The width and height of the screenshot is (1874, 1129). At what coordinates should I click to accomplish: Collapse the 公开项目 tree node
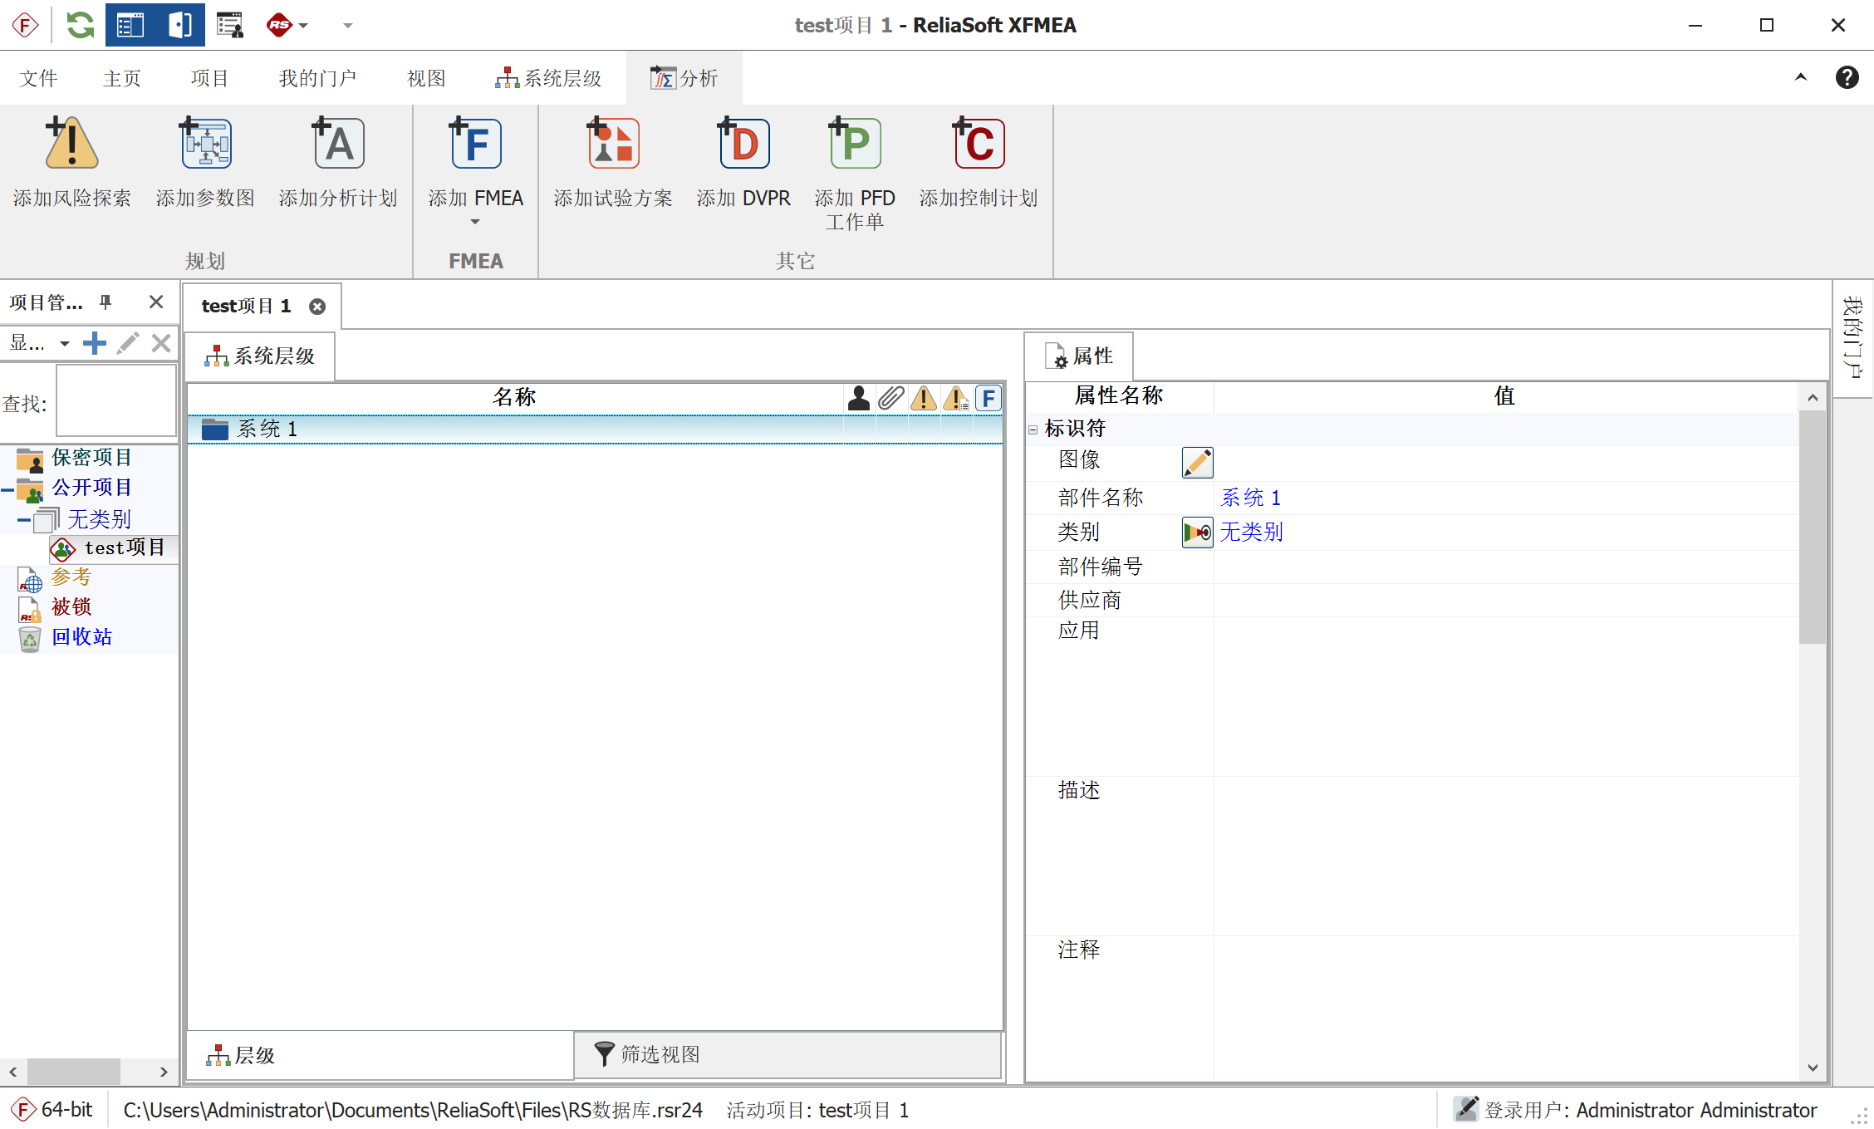7,490
